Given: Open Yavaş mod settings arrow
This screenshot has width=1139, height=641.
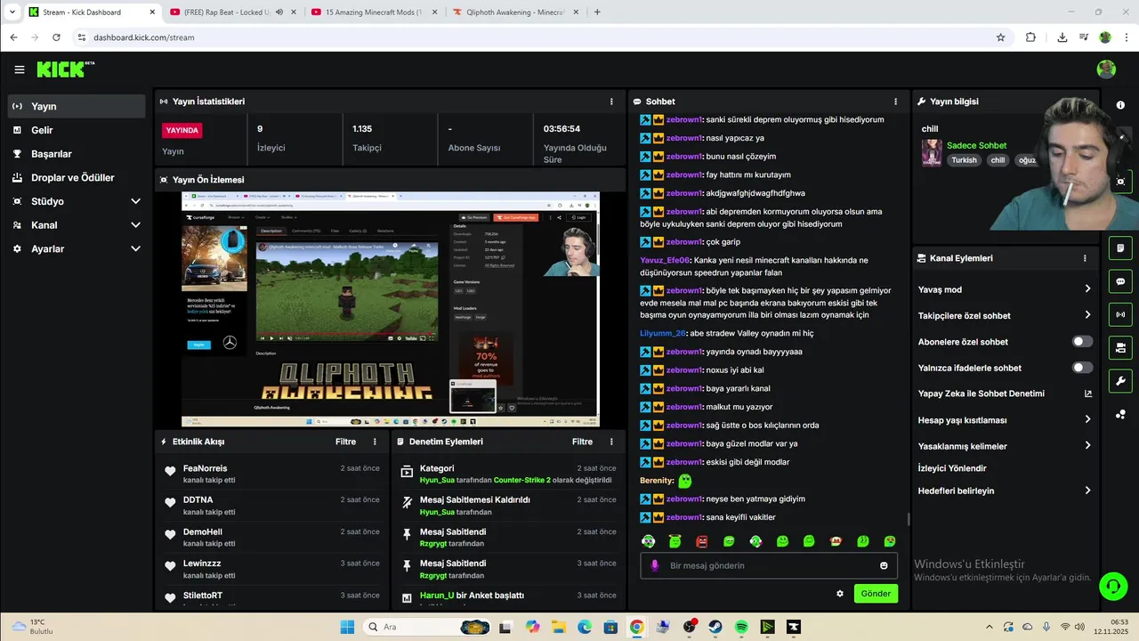Looking at the screenshot, I should (1087, 289).
